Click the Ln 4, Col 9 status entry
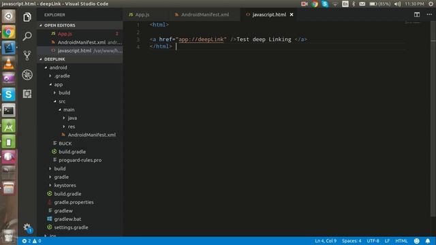 point(326,241)
